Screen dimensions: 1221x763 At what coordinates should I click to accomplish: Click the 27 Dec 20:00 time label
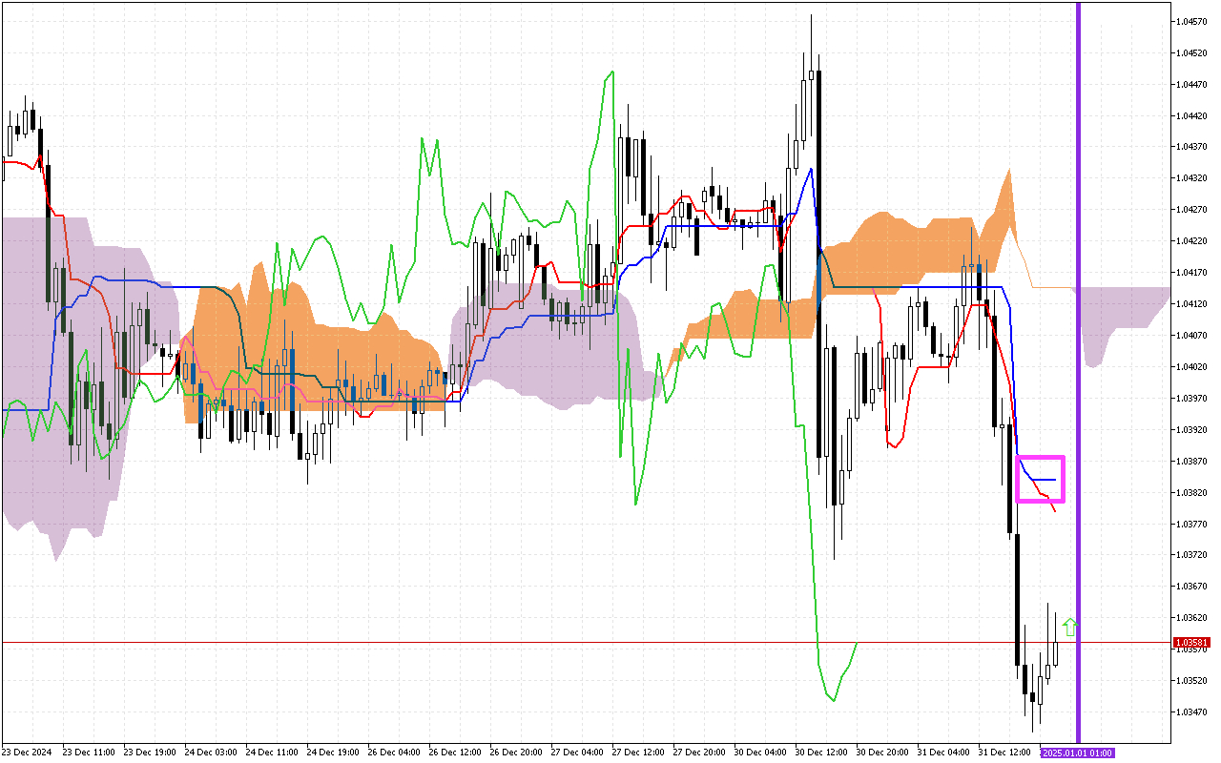point(699,753)
